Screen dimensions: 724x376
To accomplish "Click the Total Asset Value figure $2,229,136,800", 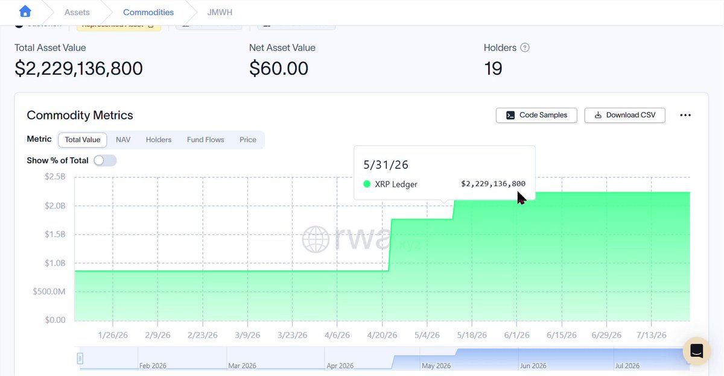I will click(x=78, y=69).
